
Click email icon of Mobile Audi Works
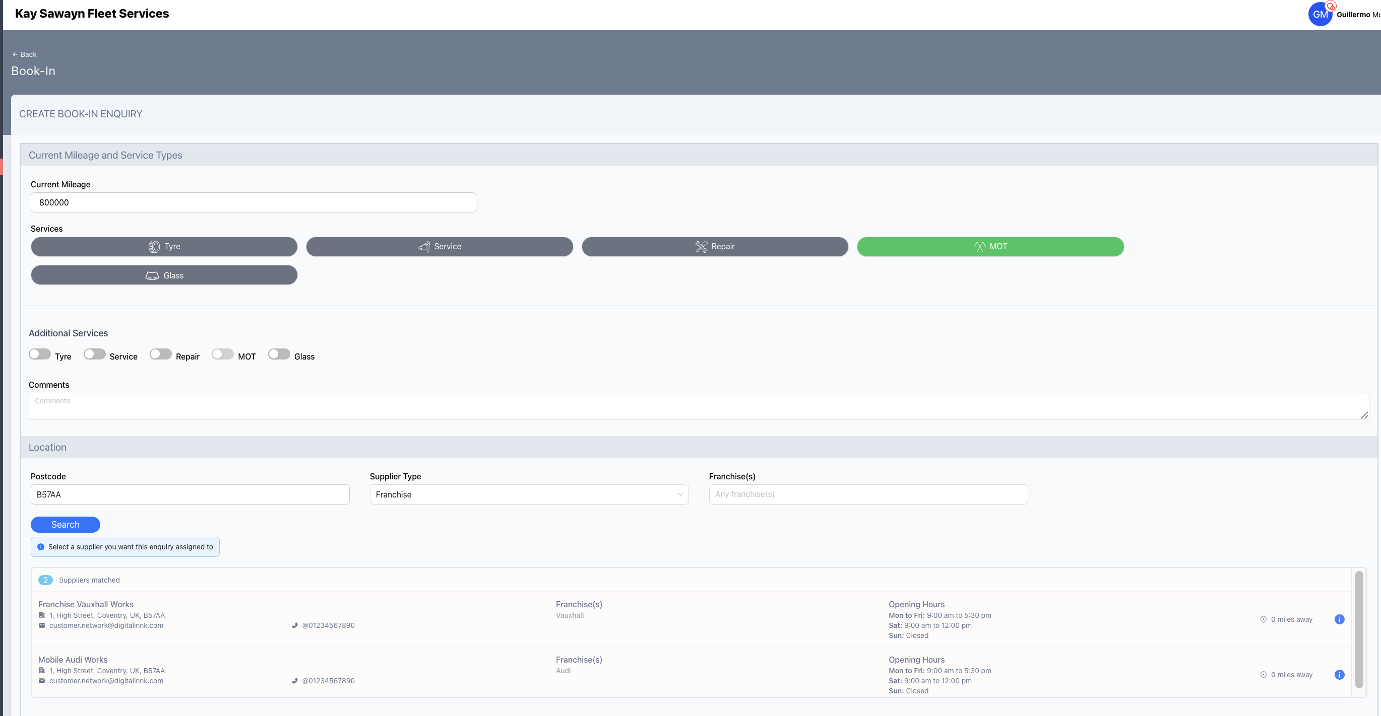click(x=42, y=681)
